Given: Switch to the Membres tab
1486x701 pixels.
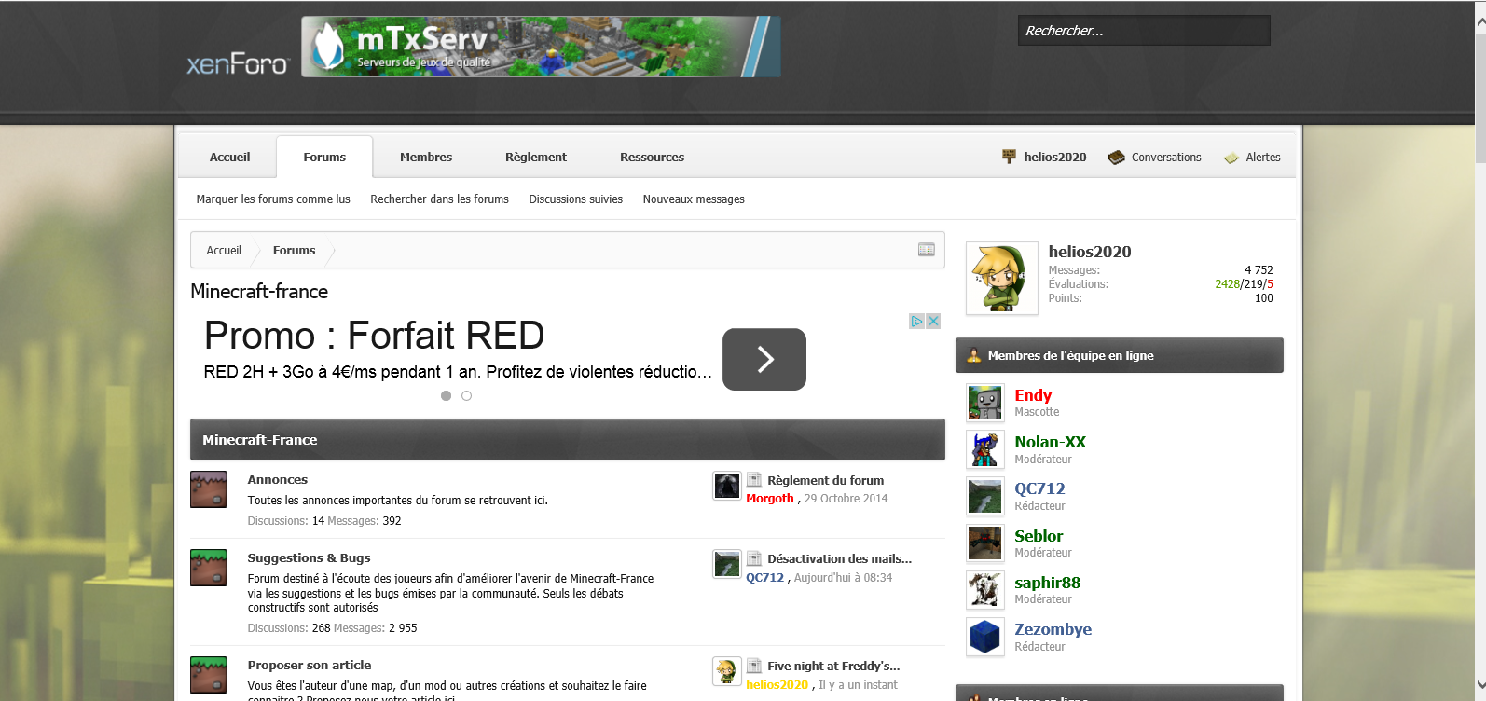Looking at the screenshot, I should pos(426,158).
